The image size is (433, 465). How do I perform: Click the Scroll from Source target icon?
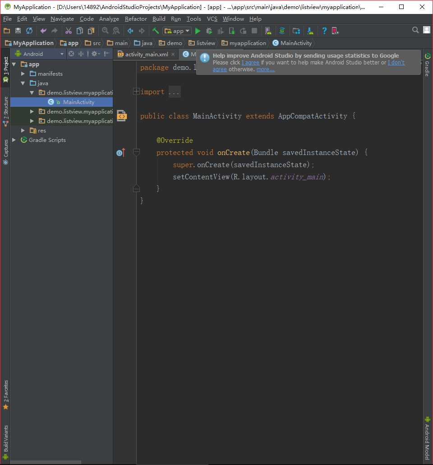71,54
